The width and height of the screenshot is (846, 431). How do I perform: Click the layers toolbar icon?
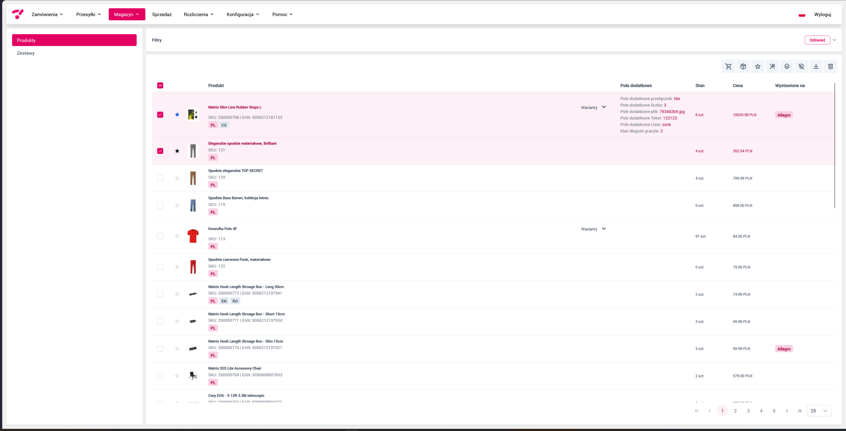[x=787, y=66]
